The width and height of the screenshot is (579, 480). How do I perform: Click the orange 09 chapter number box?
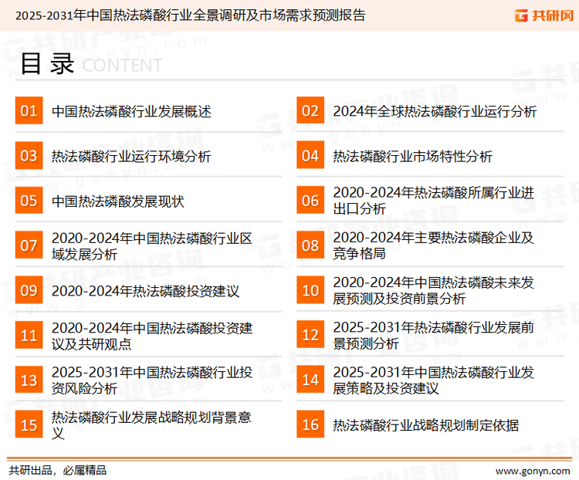click(29, 290)
